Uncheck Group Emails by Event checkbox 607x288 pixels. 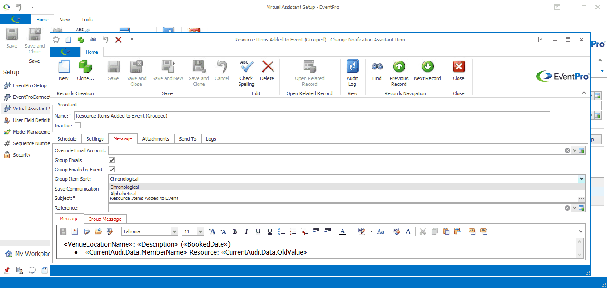coord(112,170)
